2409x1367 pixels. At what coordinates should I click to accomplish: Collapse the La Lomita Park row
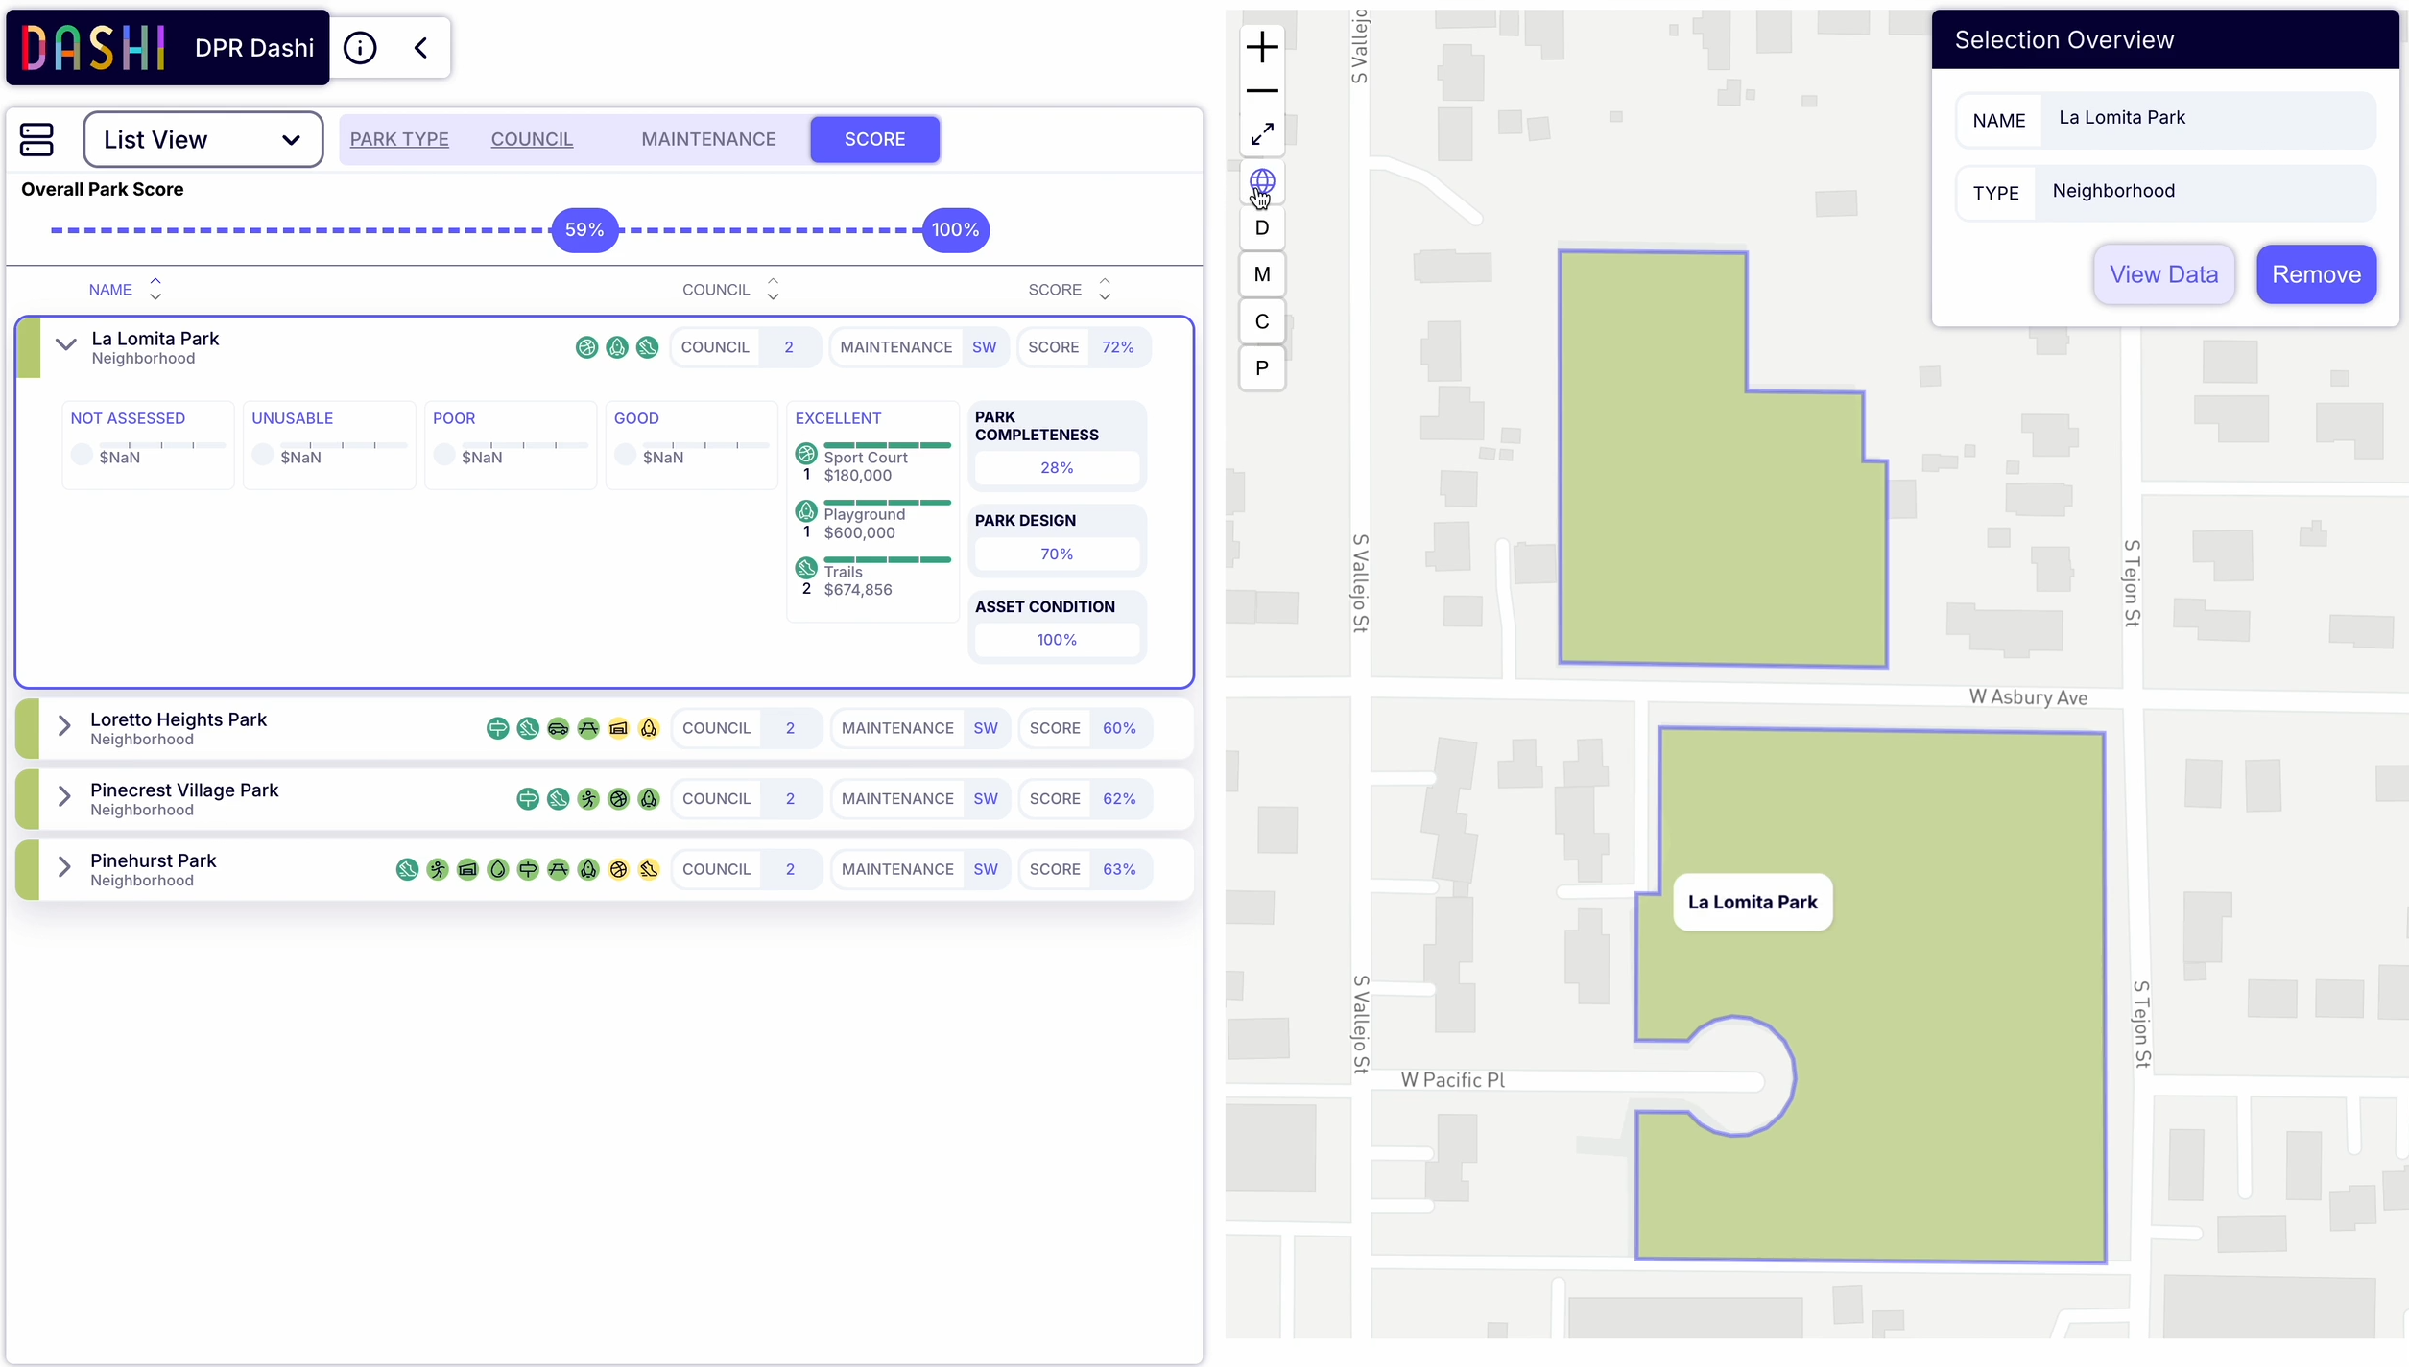click(65, 344)
